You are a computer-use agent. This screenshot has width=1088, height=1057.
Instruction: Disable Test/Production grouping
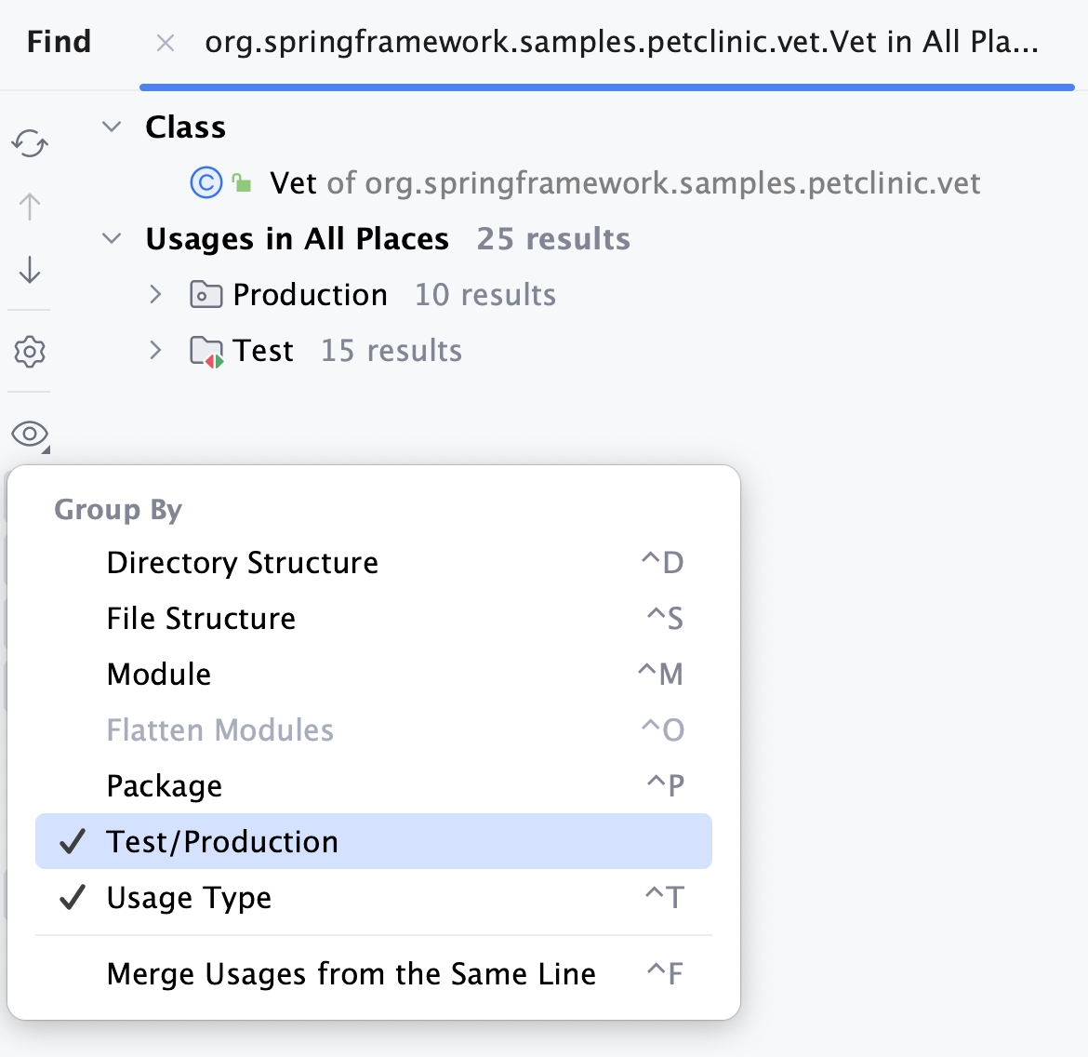(223, 841)
